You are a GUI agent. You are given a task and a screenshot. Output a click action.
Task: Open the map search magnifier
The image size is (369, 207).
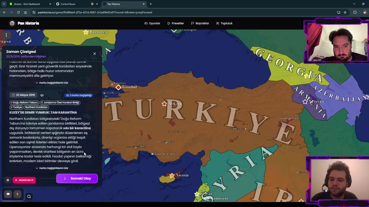point(29,197)
